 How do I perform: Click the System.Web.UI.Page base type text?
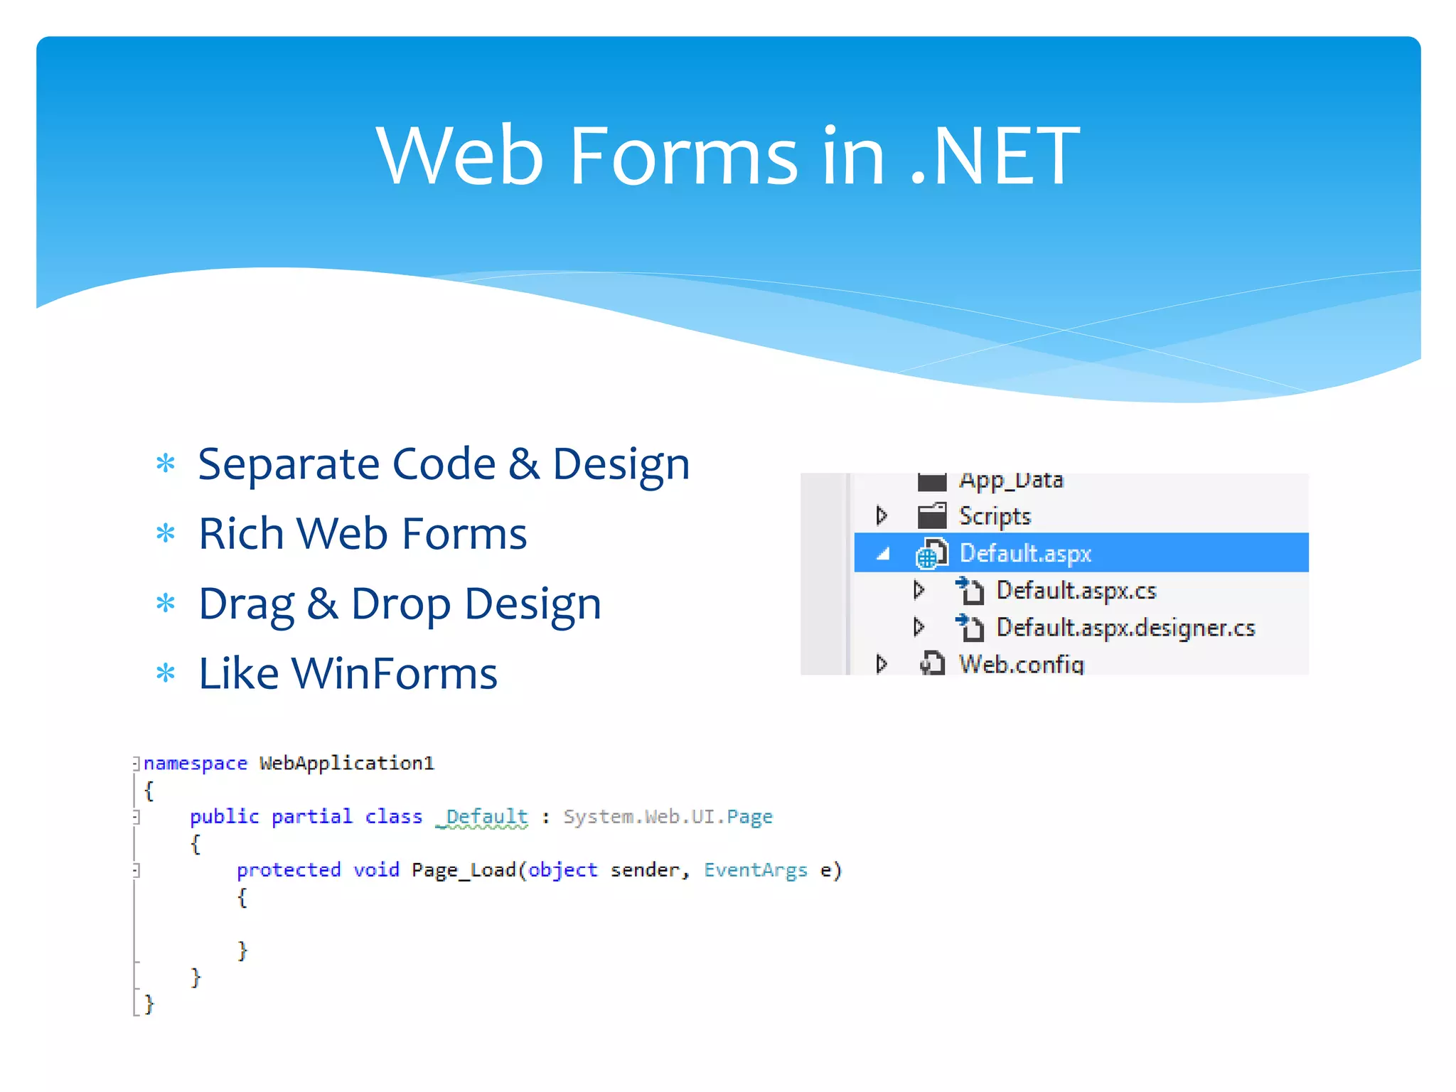[x=668, y=817]
